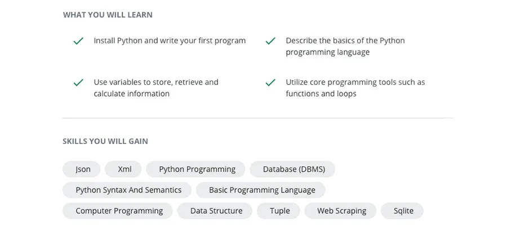Click the Database (DBMS) skill tag

pyautogui.click(x=292, y=169)
